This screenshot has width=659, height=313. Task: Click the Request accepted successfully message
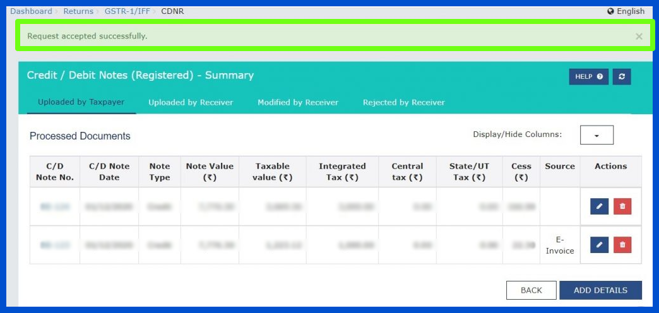click(x=87, y=36)
